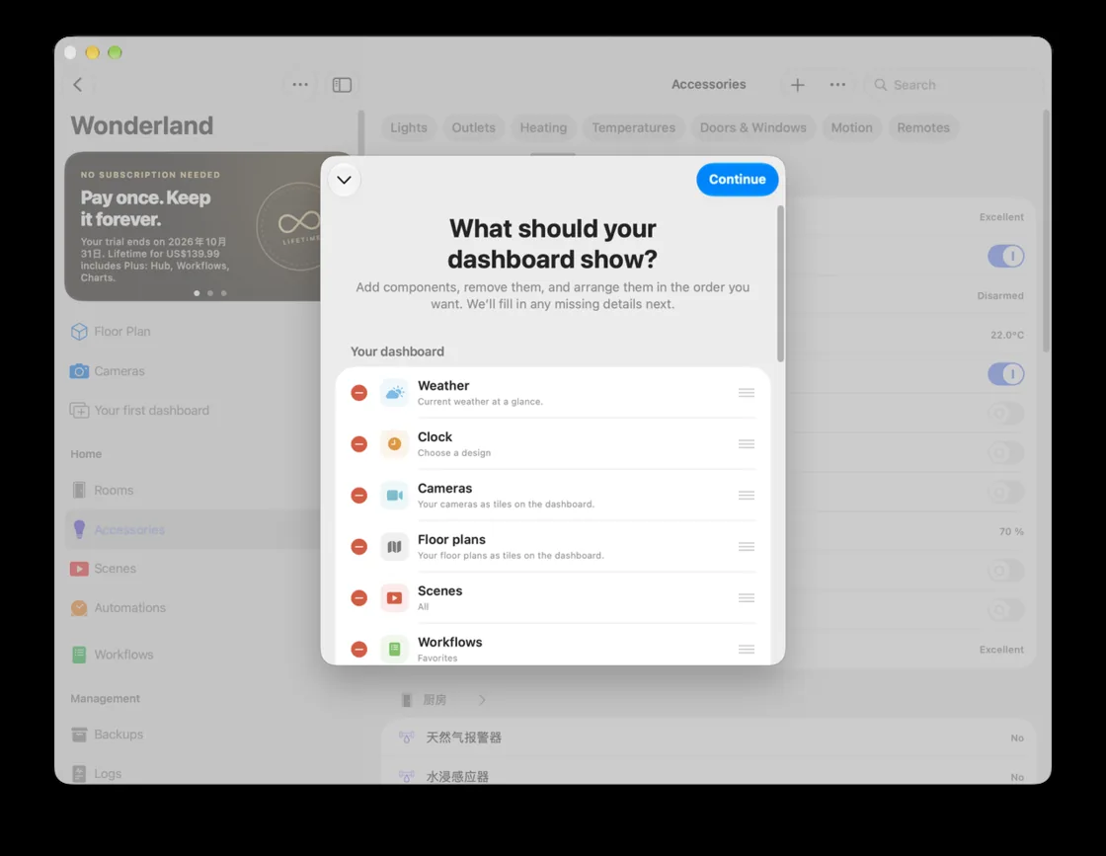
Task: Click the Floor plans reorder handle
Action: tap(747, 546)
